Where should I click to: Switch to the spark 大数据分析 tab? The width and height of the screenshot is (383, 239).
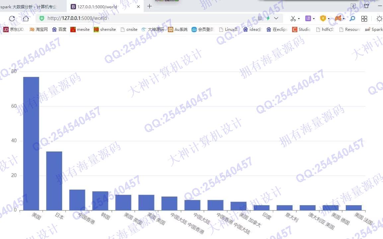pos(33,7)
